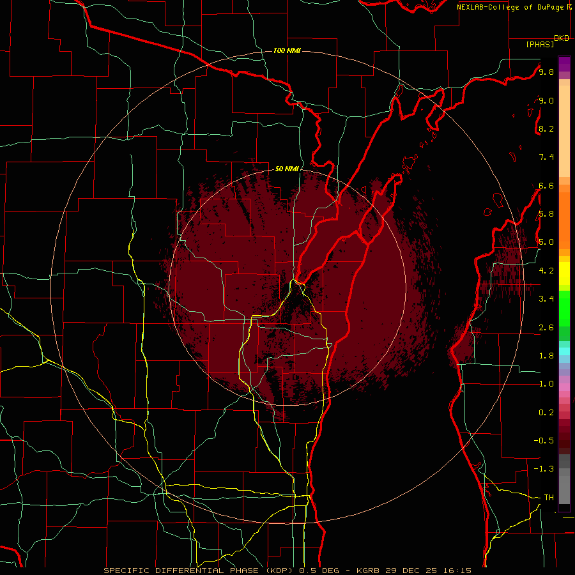Click the 9.0 value on the color scale
Image resolution: width=575 pixels, height=575 pixels.
click(546, 100)
